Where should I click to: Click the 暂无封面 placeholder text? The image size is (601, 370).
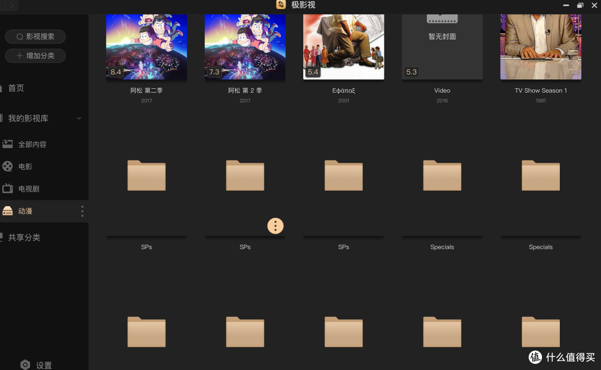pos(442,37)
